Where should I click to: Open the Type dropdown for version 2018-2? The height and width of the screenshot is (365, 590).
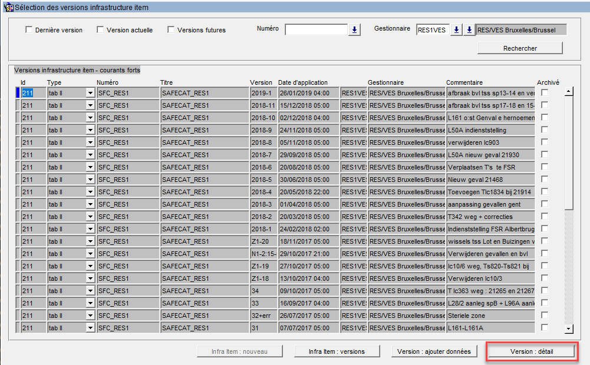(x=90, y=217)
